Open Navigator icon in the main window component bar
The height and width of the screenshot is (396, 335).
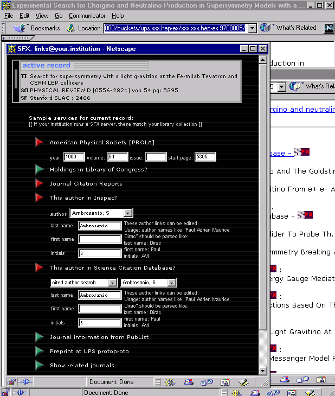pos(236,393)
